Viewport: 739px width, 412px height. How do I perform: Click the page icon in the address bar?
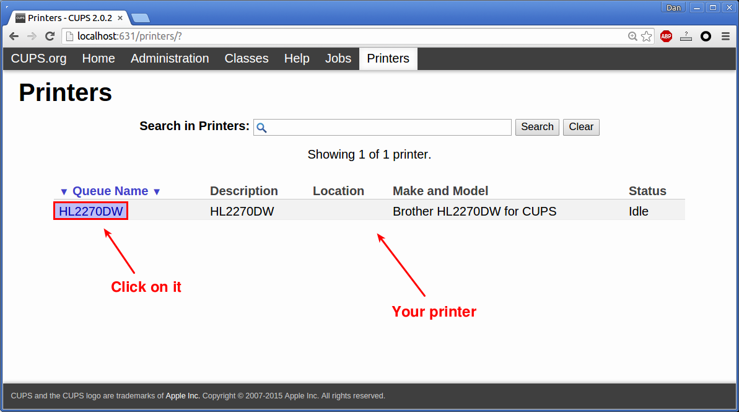point(70,37)
